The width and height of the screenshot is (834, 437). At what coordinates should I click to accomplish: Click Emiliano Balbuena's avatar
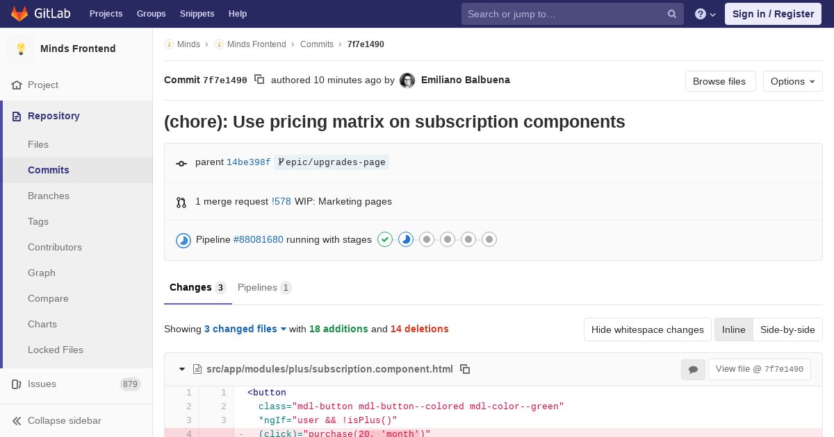pos(407,80)
